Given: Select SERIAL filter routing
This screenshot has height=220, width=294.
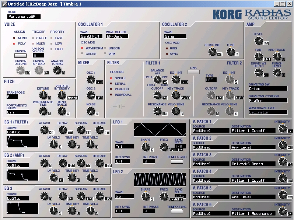Looking at the screenshot, I should 111,84.
